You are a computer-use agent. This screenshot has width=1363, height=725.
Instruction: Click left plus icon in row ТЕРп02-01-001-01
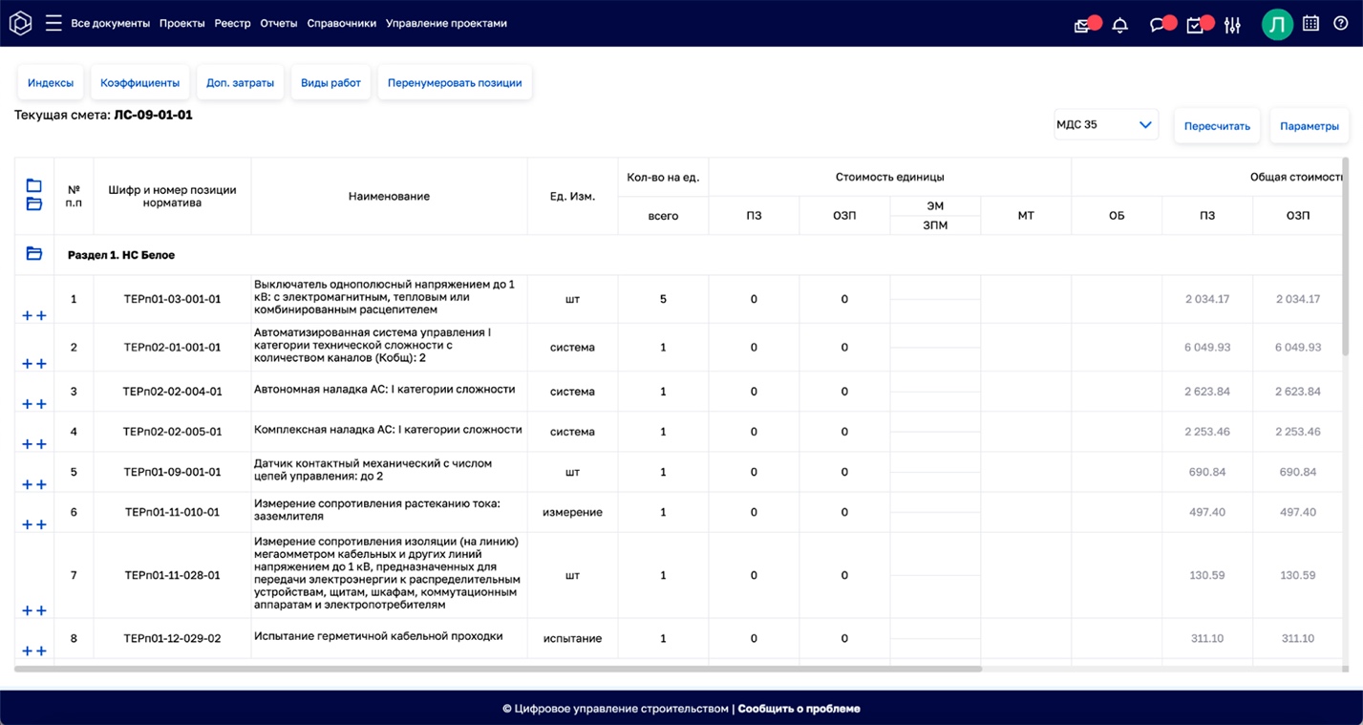[x=27, y=364]
